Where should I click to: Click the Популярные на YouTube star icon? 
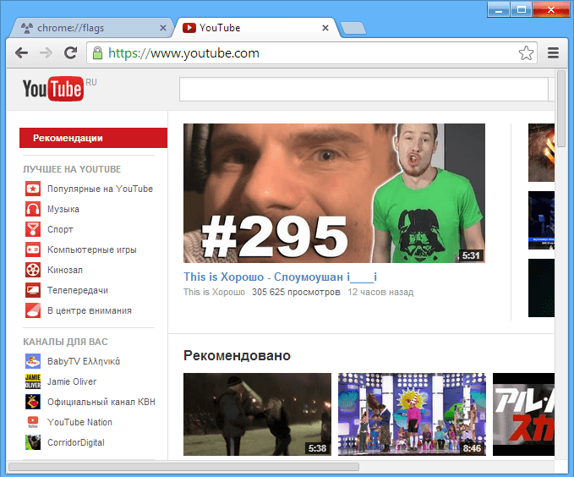33,189
